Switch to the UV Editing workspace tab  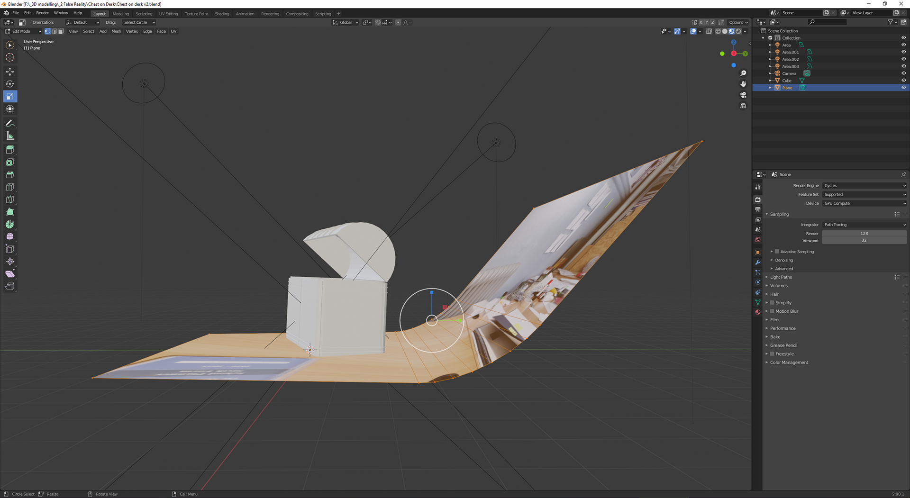[x=168, y=14]
